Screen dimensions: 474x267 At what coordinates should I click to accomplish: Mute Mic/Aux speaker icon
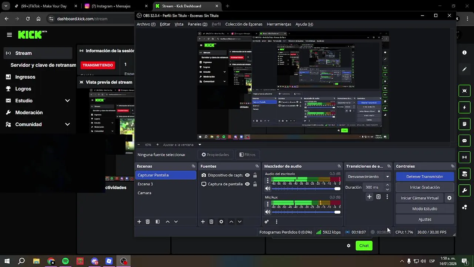coord(268,212)
